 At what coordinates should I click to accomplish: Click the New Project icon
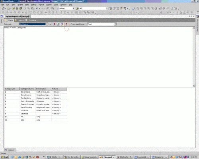[3, 8]
